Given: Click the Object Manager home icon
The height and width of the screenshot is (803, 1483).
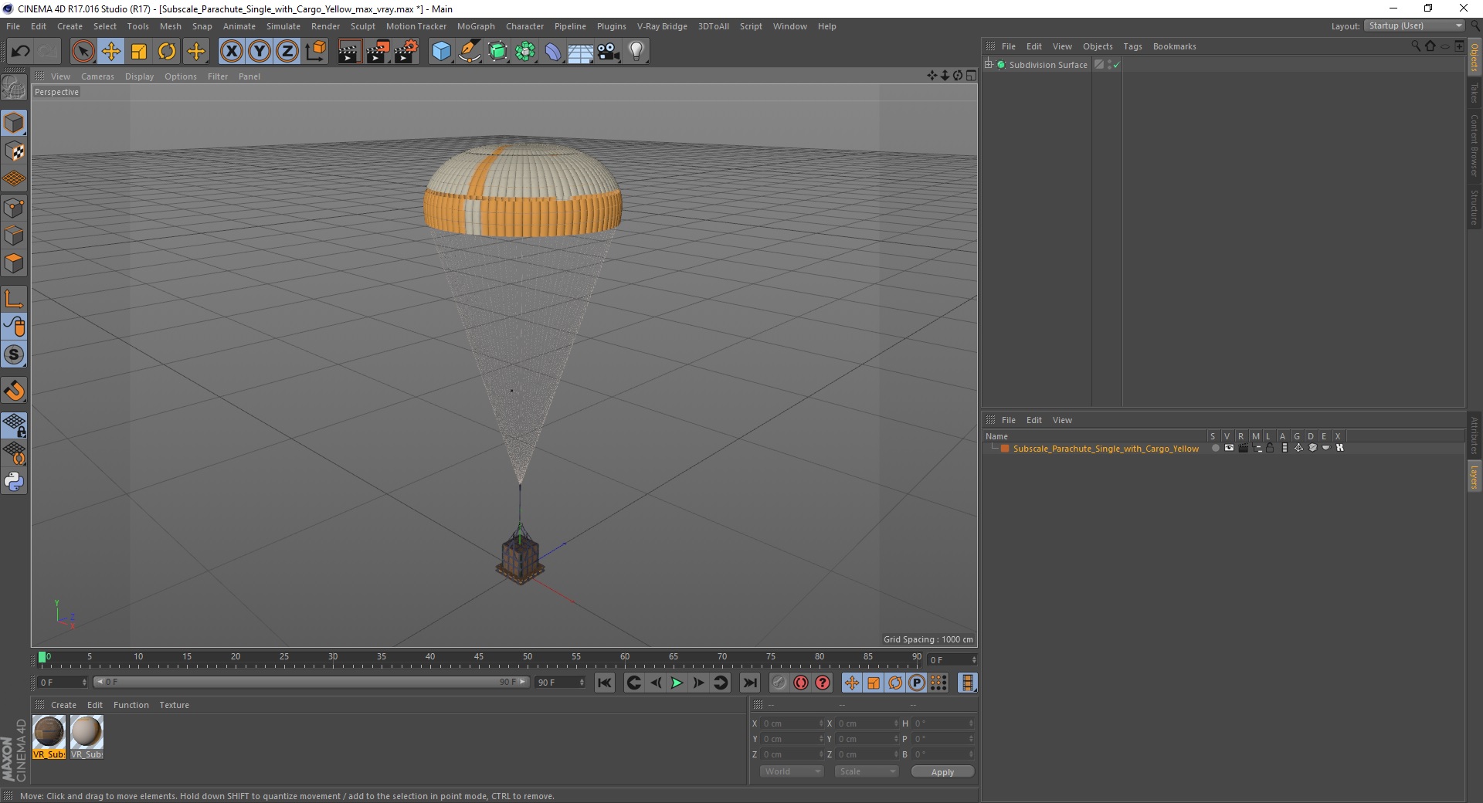Looking at the screenshot, I should point(1430,46).
